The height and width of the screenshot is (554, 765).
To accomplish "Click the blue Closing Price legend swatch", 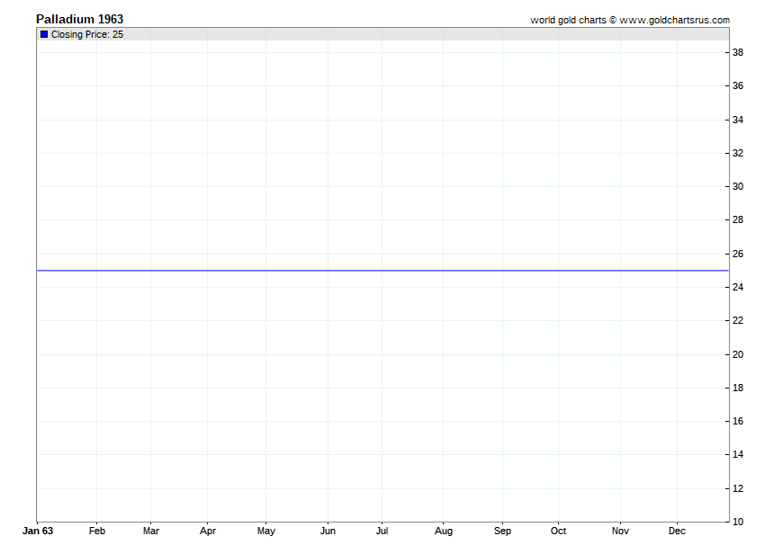I will pyautogui.click(x=44, y=34).
